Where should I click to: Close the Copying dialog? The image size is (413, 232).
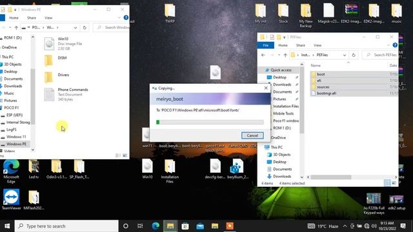[x=266, y=88]
